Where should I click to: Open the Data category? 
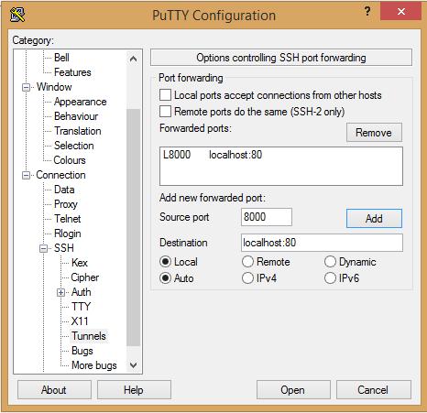pos(64,190)
